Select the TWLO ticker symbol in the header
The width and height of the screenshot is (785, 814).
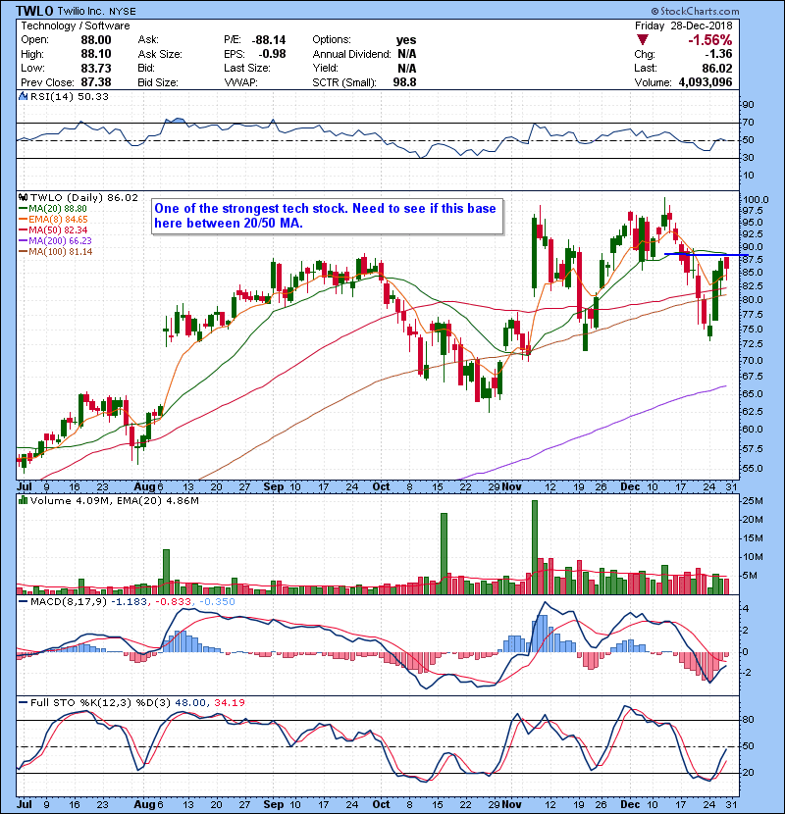pos(34,11)
